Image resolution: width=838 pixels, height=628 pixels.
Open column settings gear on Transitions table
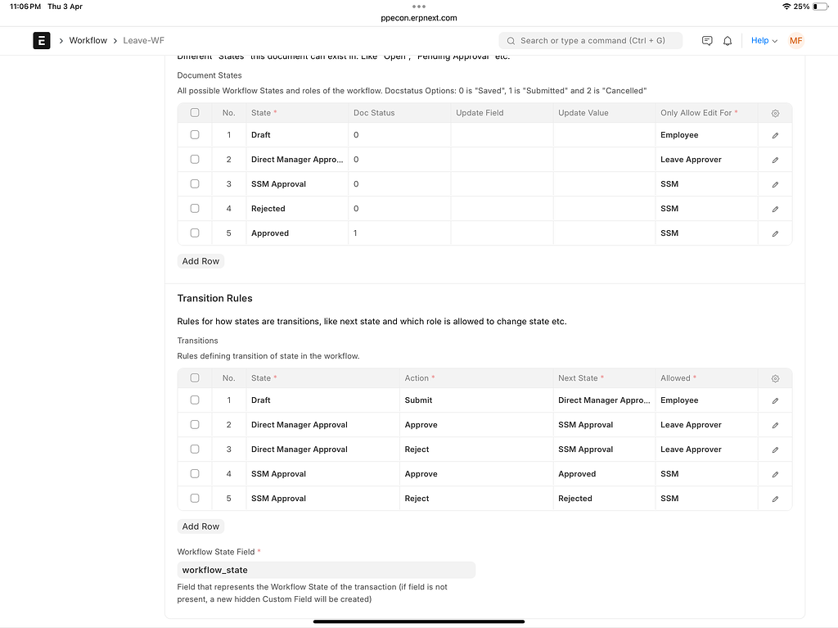point(774,378)
